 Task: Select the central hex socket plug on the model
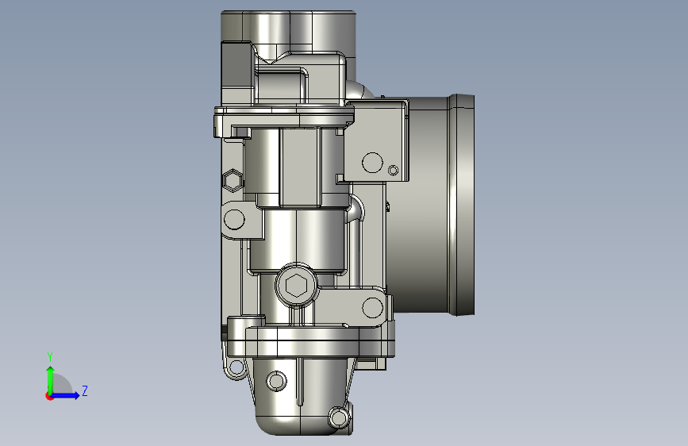coord(297,286)
